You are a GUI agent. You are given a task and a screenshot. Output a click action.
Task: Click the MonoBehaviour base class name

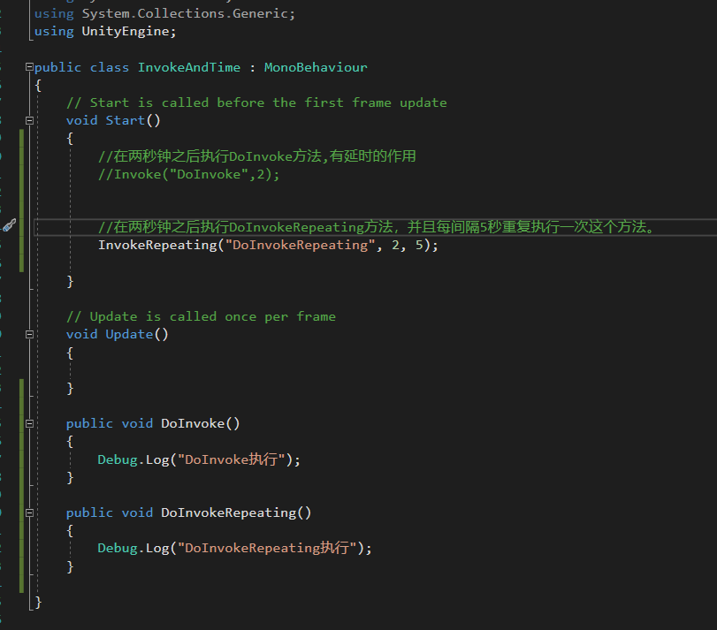click(316, 66)
